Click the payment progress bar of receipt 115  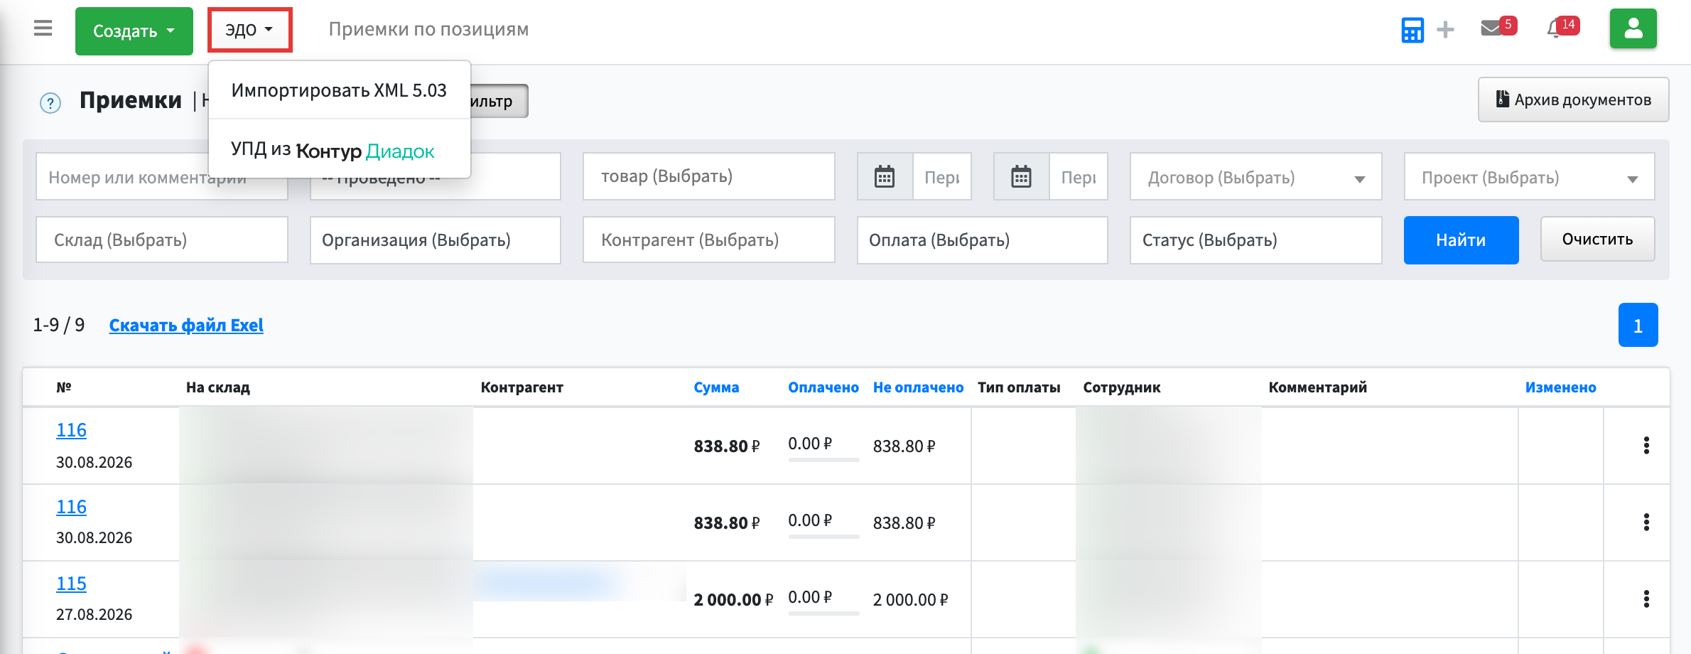click(823, 613)
